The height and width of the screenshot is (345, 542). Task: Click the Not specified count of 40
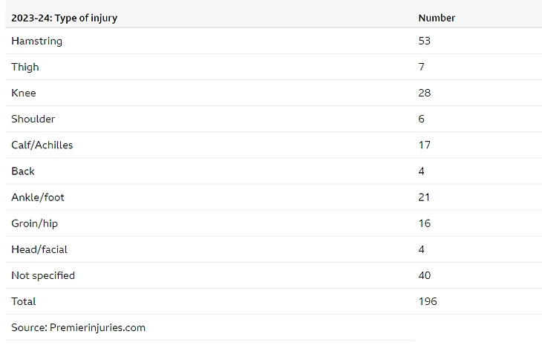click(424, 275)
